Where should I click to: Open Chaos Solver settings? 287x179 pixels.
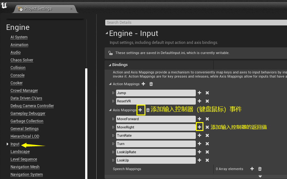[x=22, y=60]
